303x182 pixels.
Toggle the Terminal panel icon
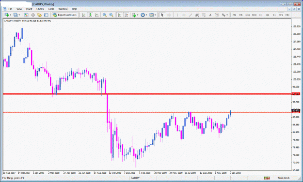[46, 15]
